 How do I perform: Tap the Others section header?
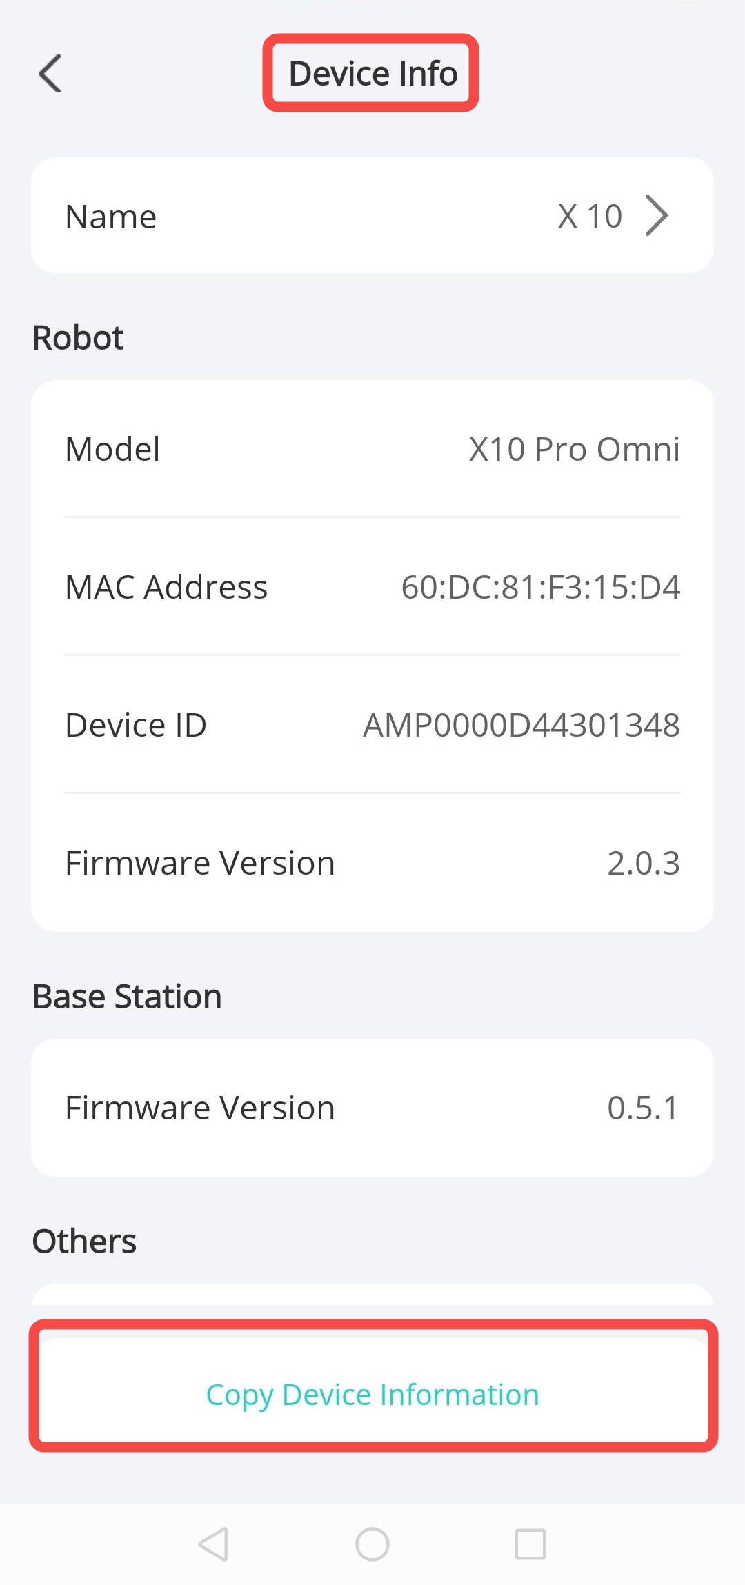coord(84,1242)
